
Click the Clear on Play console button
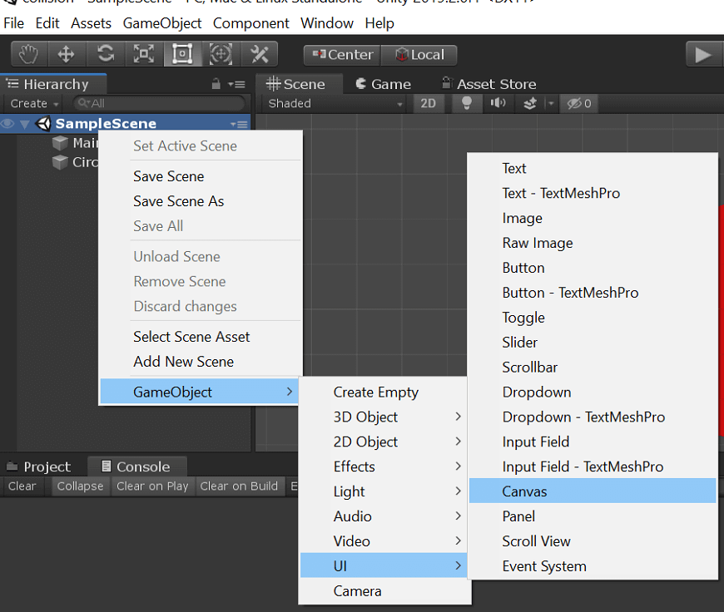[152, 486]
